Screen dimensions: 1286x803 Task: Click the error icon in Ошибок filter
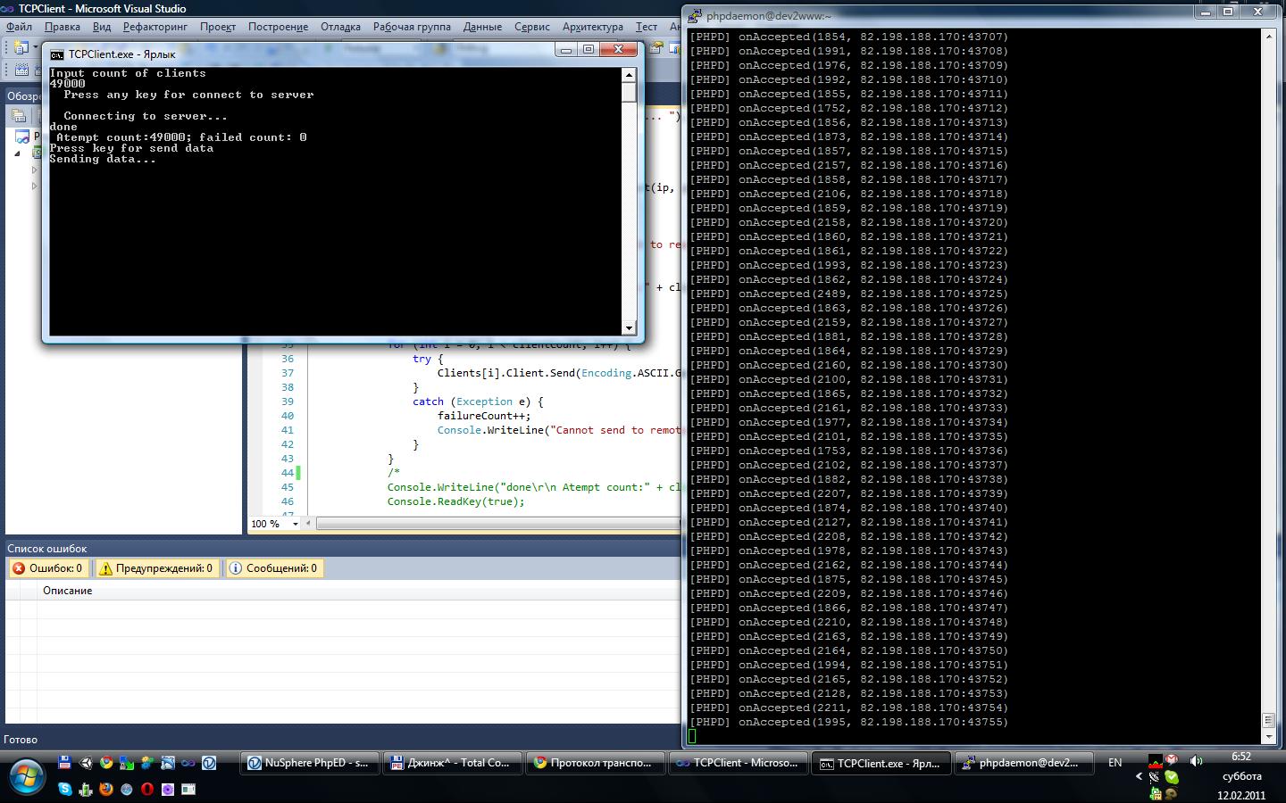pos(19,568)
